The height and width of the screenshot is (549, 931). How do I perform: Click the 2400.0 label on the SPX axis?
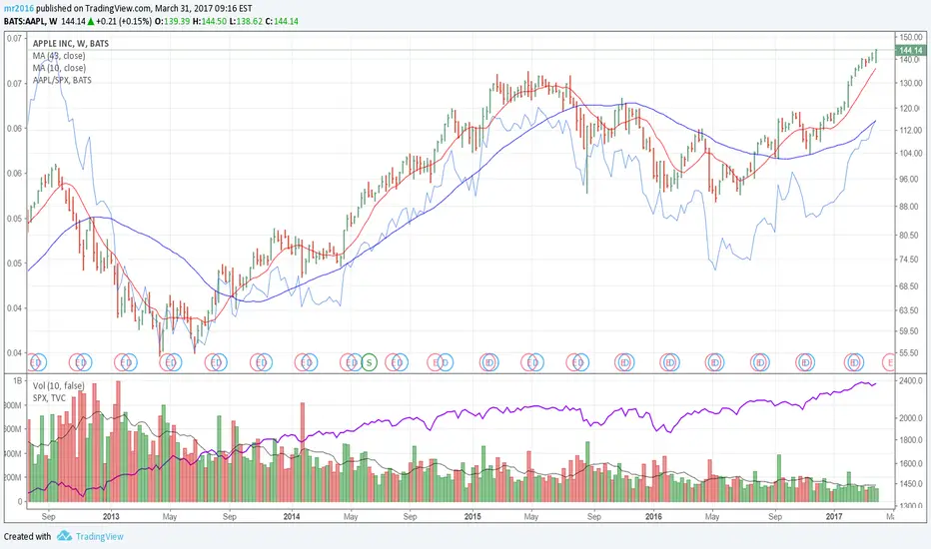[x=911, y=380]
